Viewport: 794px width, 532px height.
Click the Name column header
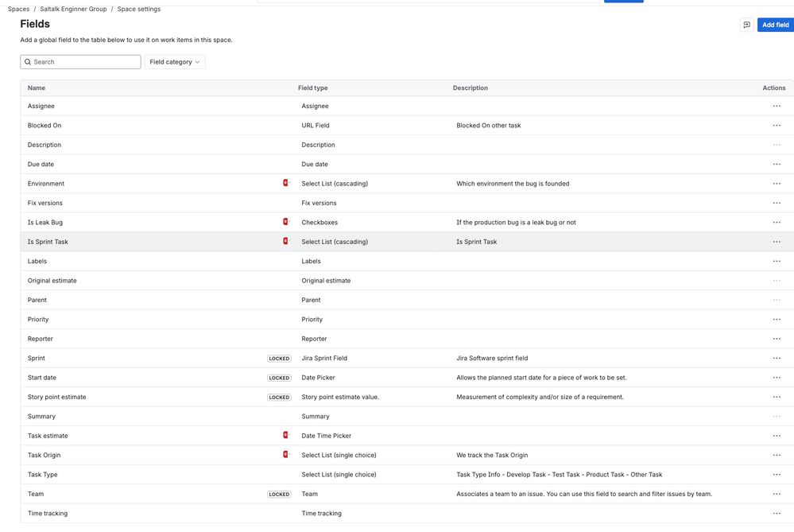(37, 87)
